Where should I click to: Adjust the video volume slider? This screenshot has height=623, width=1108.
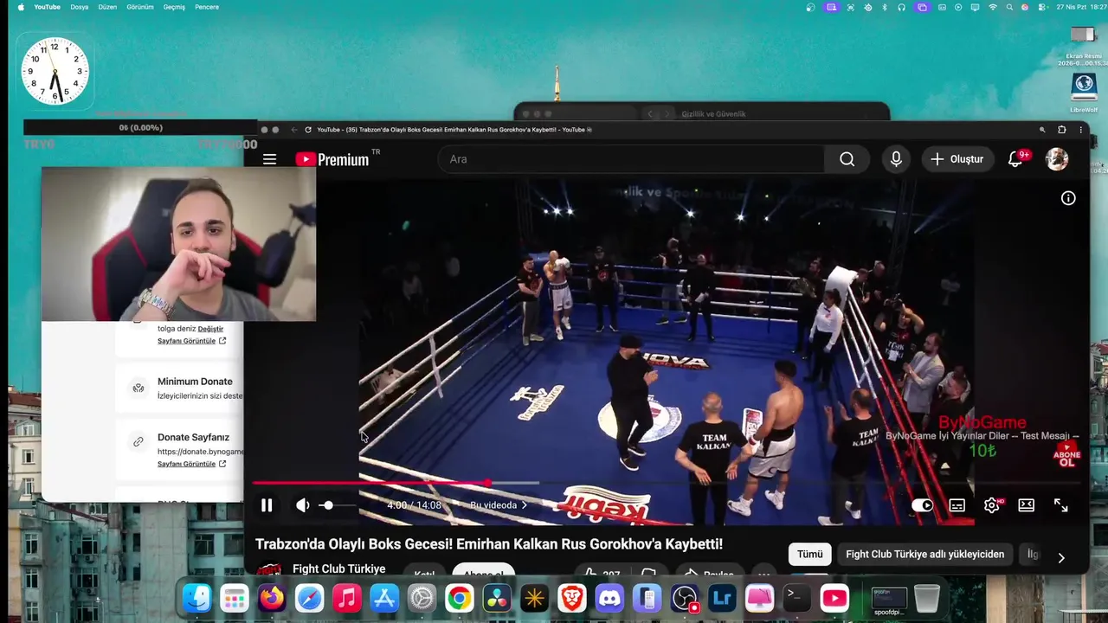(338, 505)
